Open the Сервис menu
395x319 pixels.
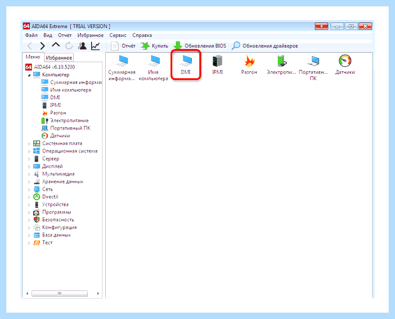tap(118, 36)
